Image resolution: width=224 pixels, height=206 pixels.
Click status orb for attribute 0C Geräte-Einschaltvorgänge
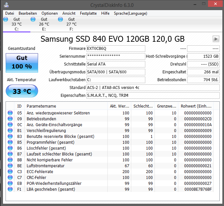[10, 125]
